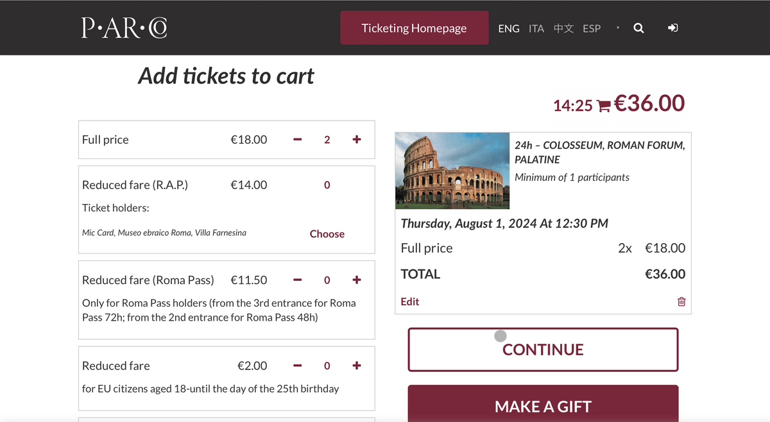
Task: Switch language to ITA
Action: tap(536, 28)
